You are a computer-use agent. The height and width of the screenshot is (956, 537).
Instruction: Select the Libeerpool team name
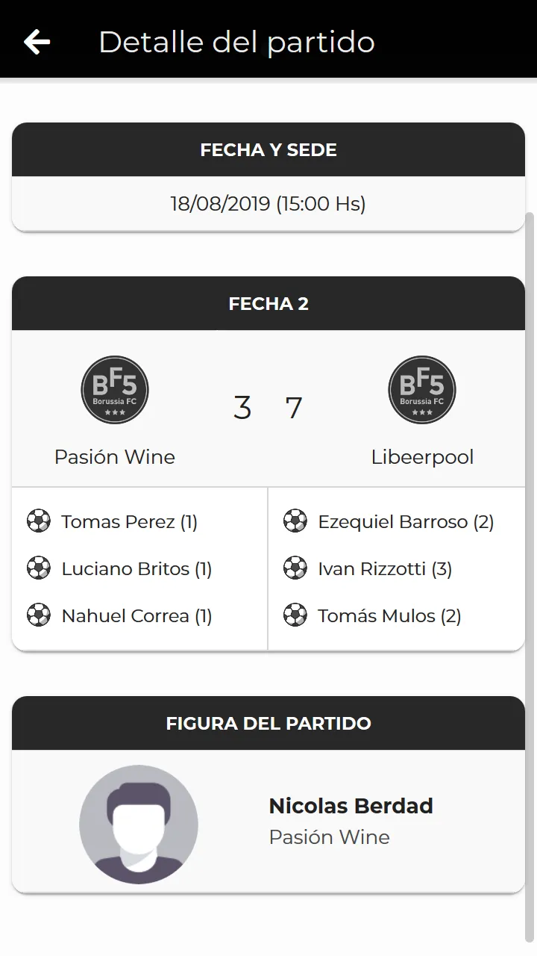click(422, 457)
